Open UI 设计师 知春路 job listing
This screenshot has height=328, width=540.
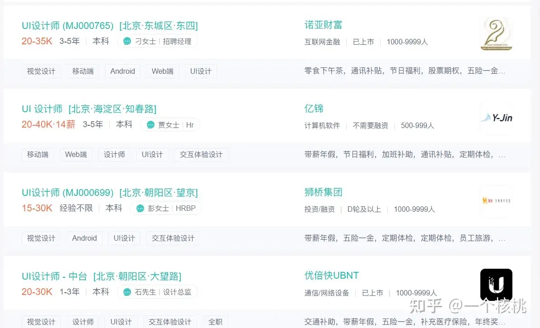[89, 109]
